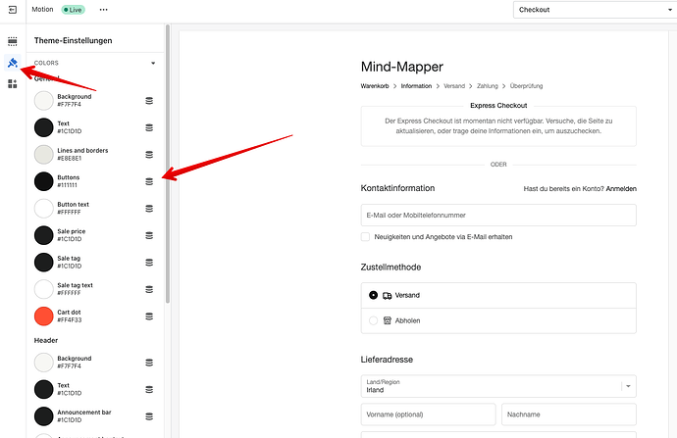
Task: Click the stack icon beside Sale price
Action: [149, 235]
